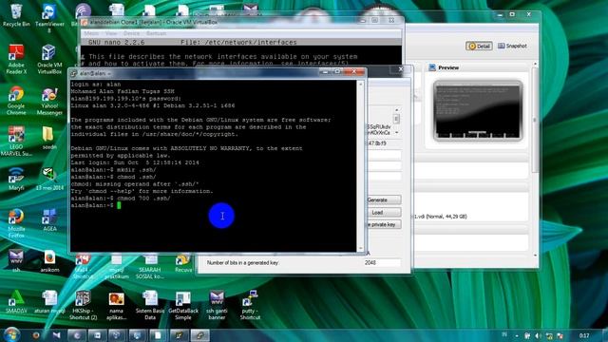Open the Bantuan menu in VirtualBox VM window
This screenshot has width=608, height=342.
(156, 34)
